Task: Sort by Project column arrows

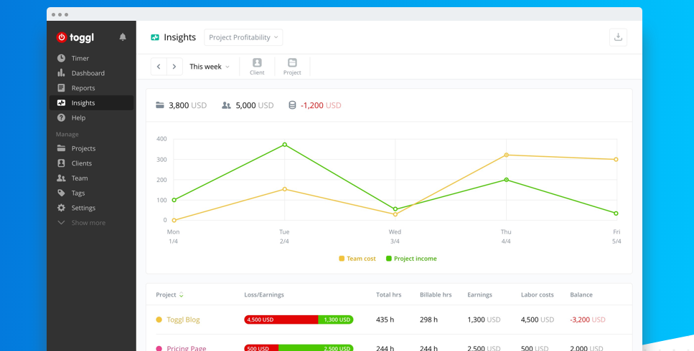Action: (x=181, y=295)
